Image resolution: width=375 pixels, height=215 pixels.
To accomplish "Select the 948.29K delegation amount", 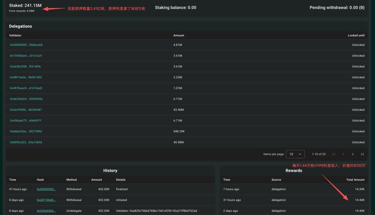I will coord(179,131).
